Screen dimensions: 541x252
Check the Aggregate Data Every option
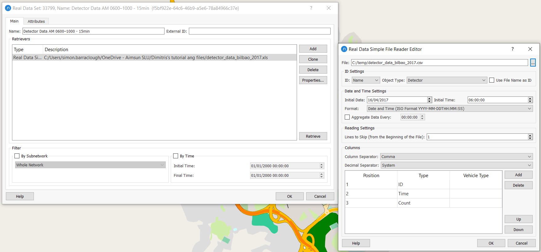[347, 117]
